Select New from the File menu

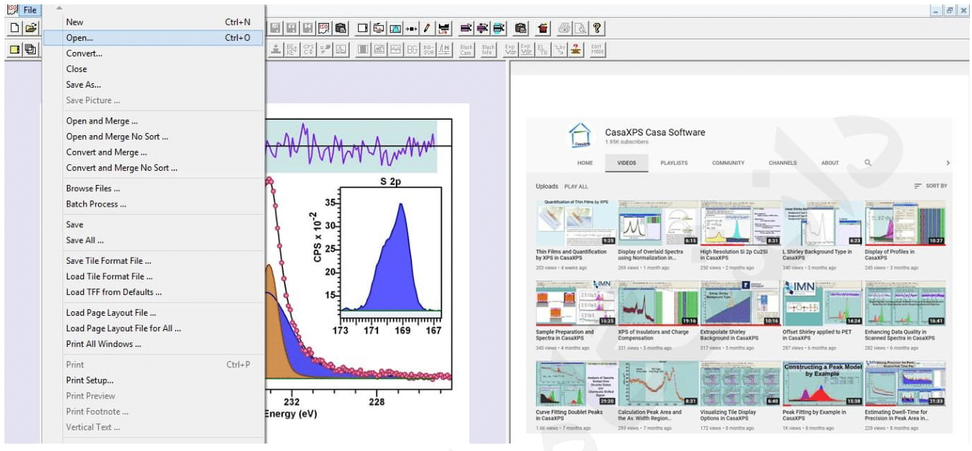pyautogui.click(x=153, y=22)
